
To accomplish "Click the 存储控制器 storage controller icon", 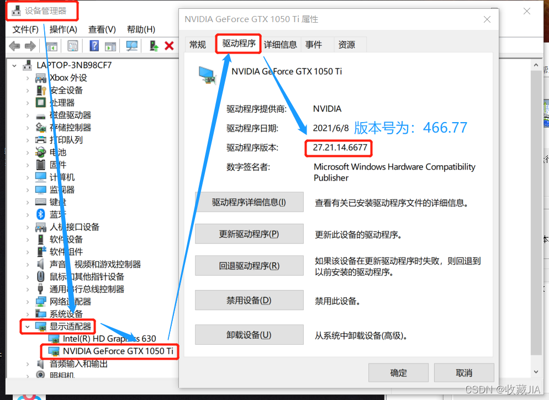I will tap(41, 128).
